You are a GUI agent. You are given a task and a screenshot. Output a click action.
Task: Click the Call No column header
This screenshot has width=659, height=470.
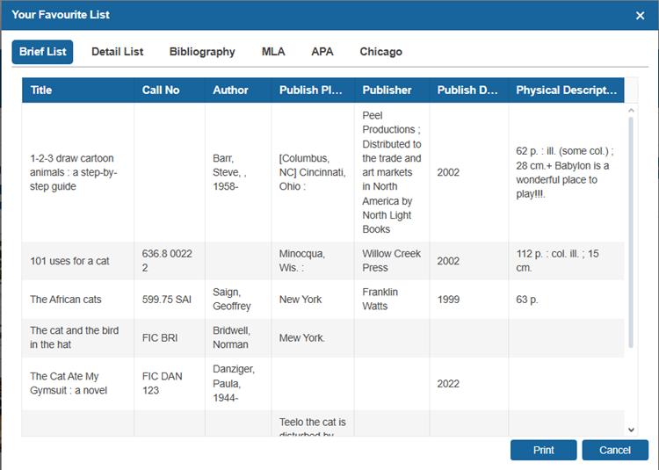161,90
